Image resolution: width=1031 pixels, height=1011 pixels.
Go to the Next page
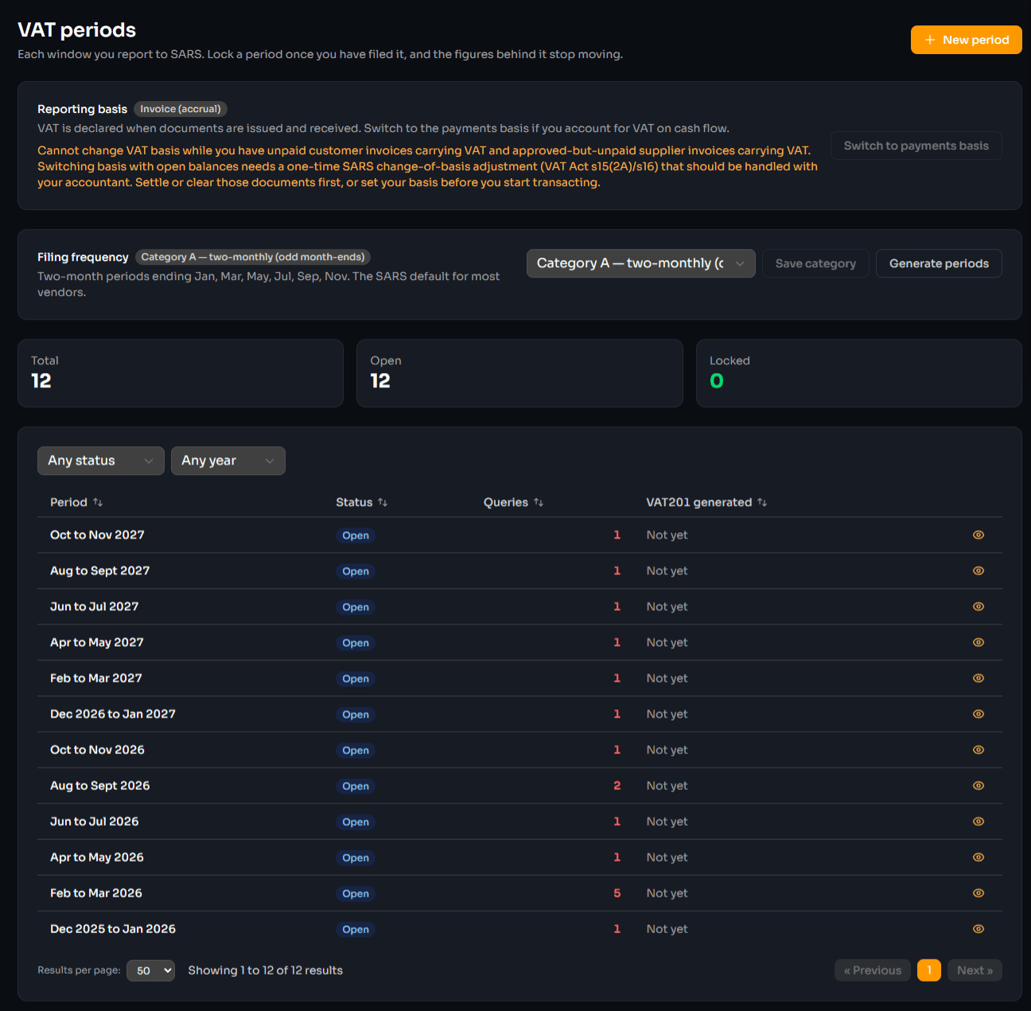975,970
